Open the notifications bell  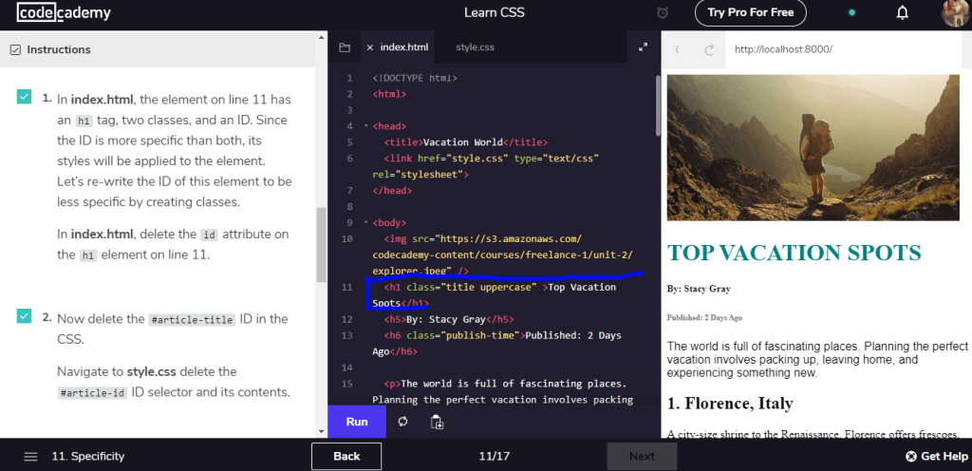(x=903, y=13)
